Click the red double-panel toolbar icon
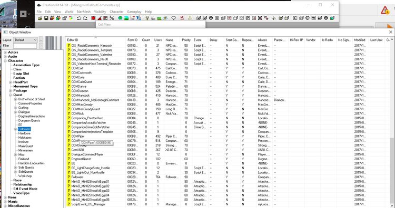Viewport: 395px width, 208px height. [x=229, y=18]
